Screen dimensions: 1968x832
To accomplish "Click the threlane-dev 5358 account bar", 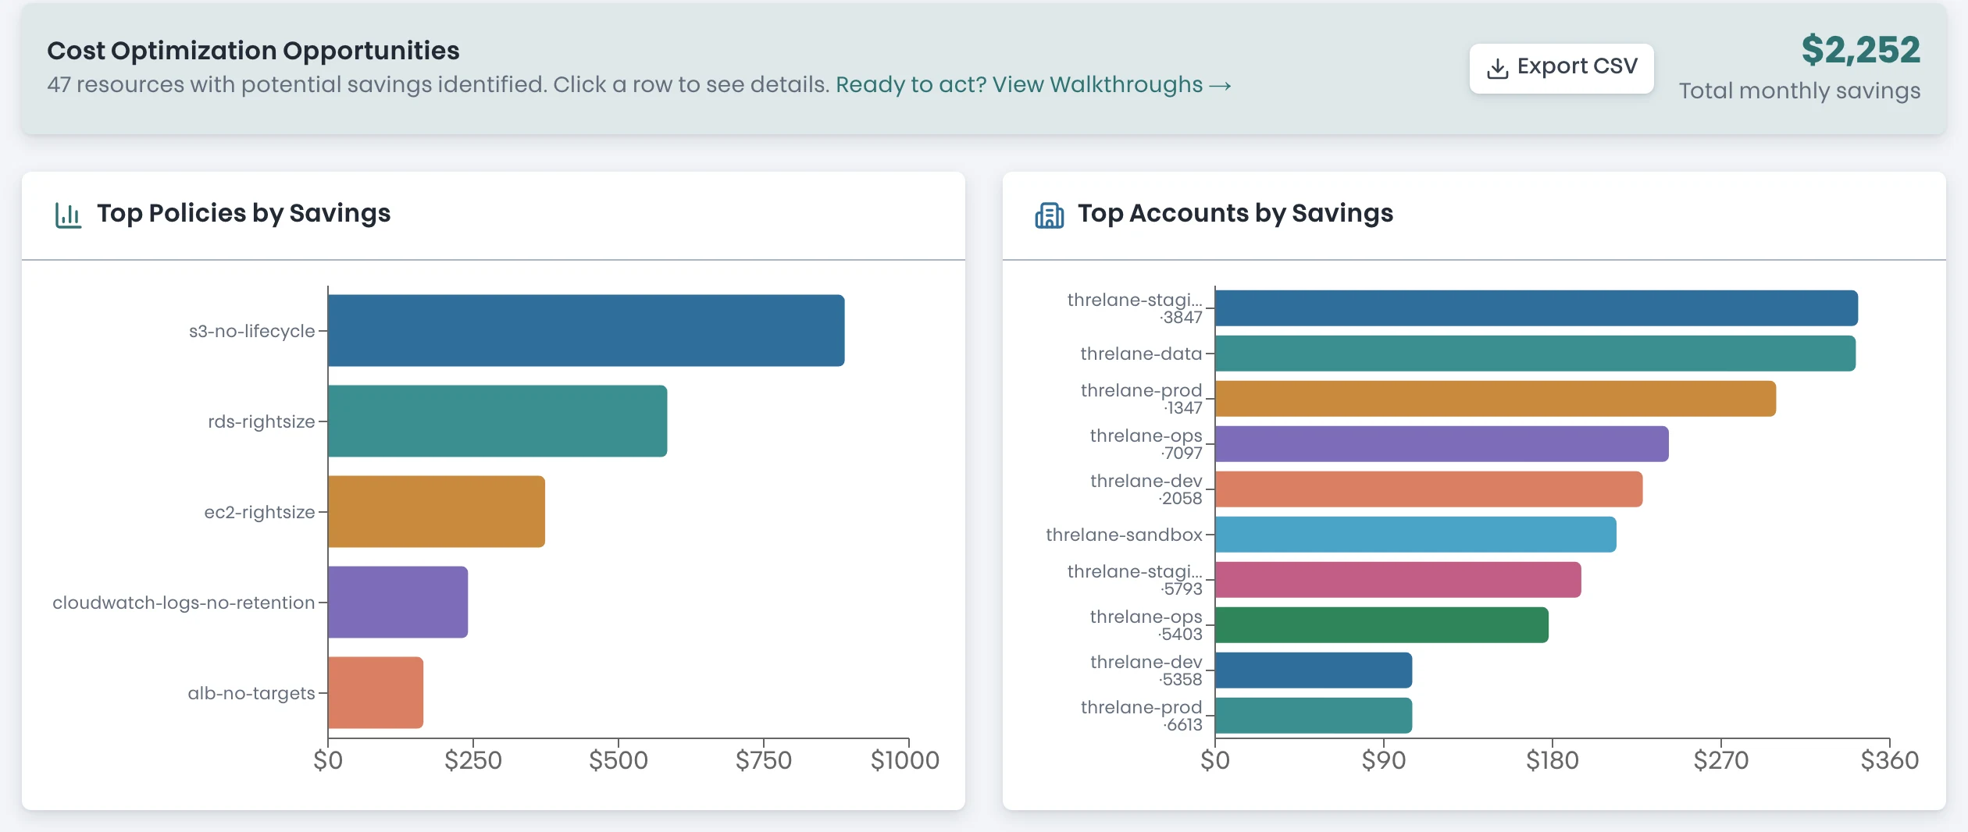I will 1314,670.
